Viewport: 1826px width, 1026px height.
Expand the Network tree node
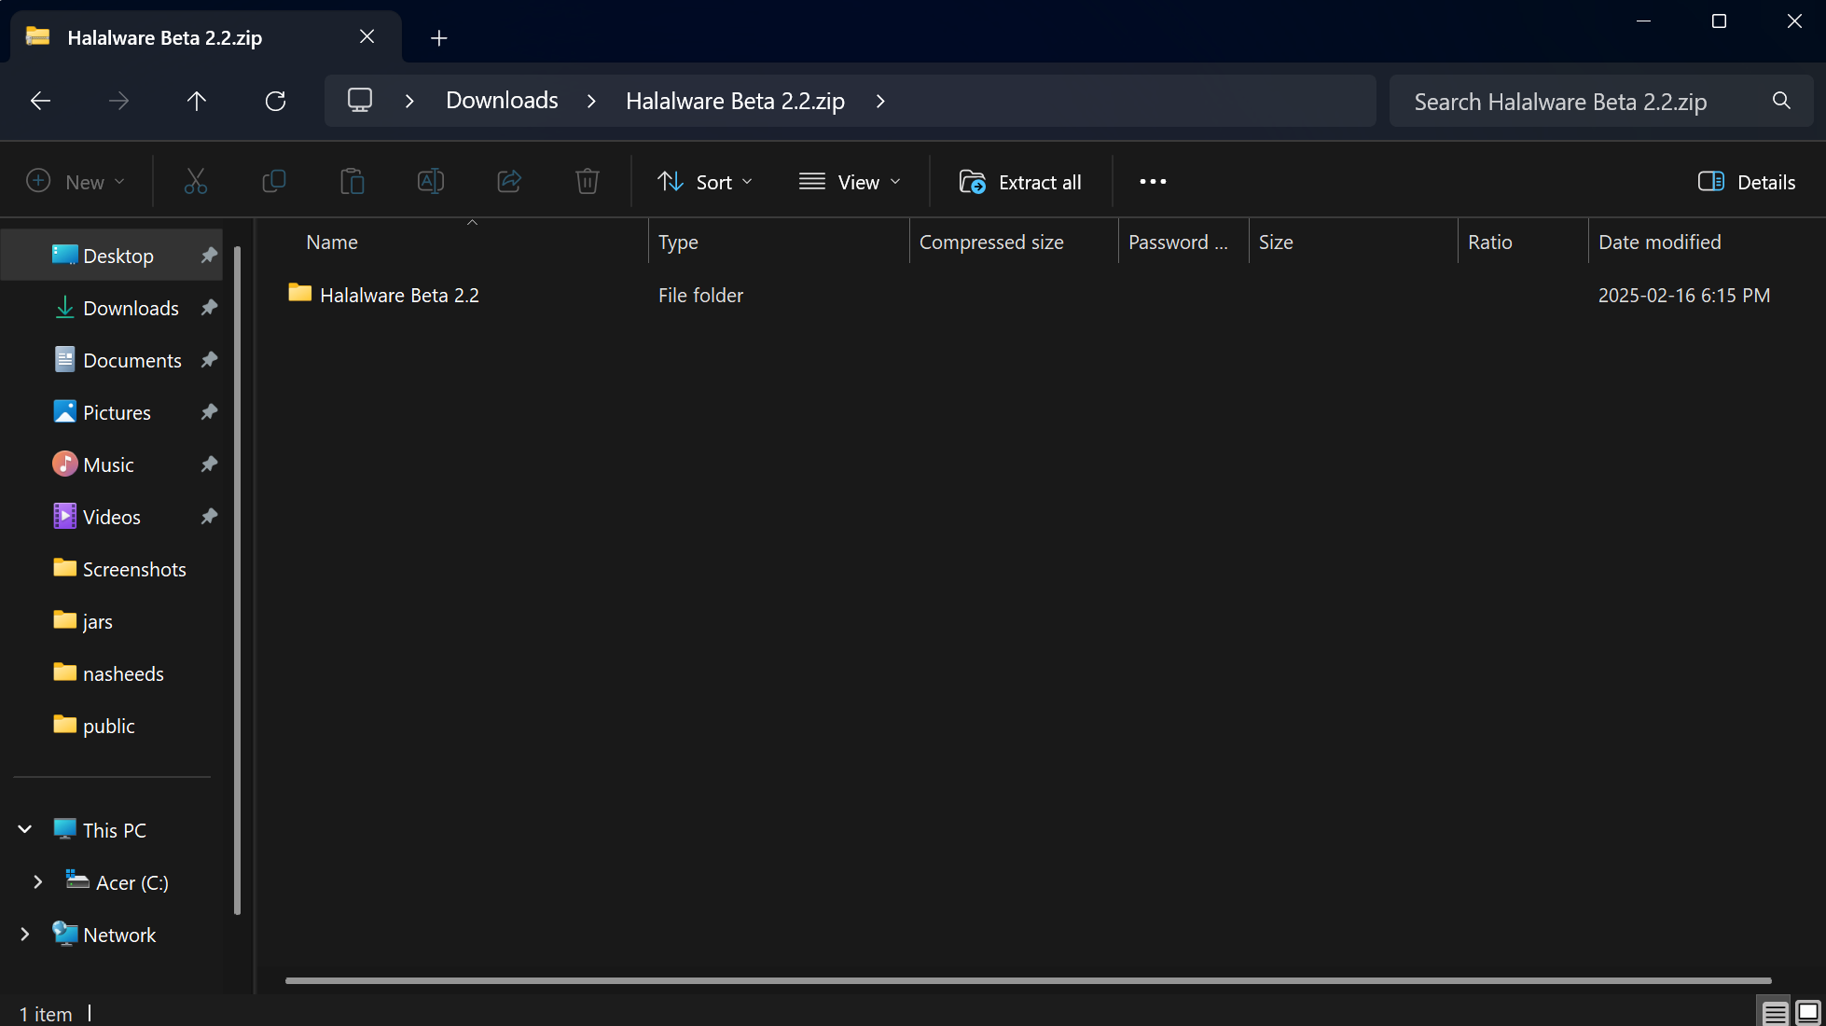click(x=25, y=935)
